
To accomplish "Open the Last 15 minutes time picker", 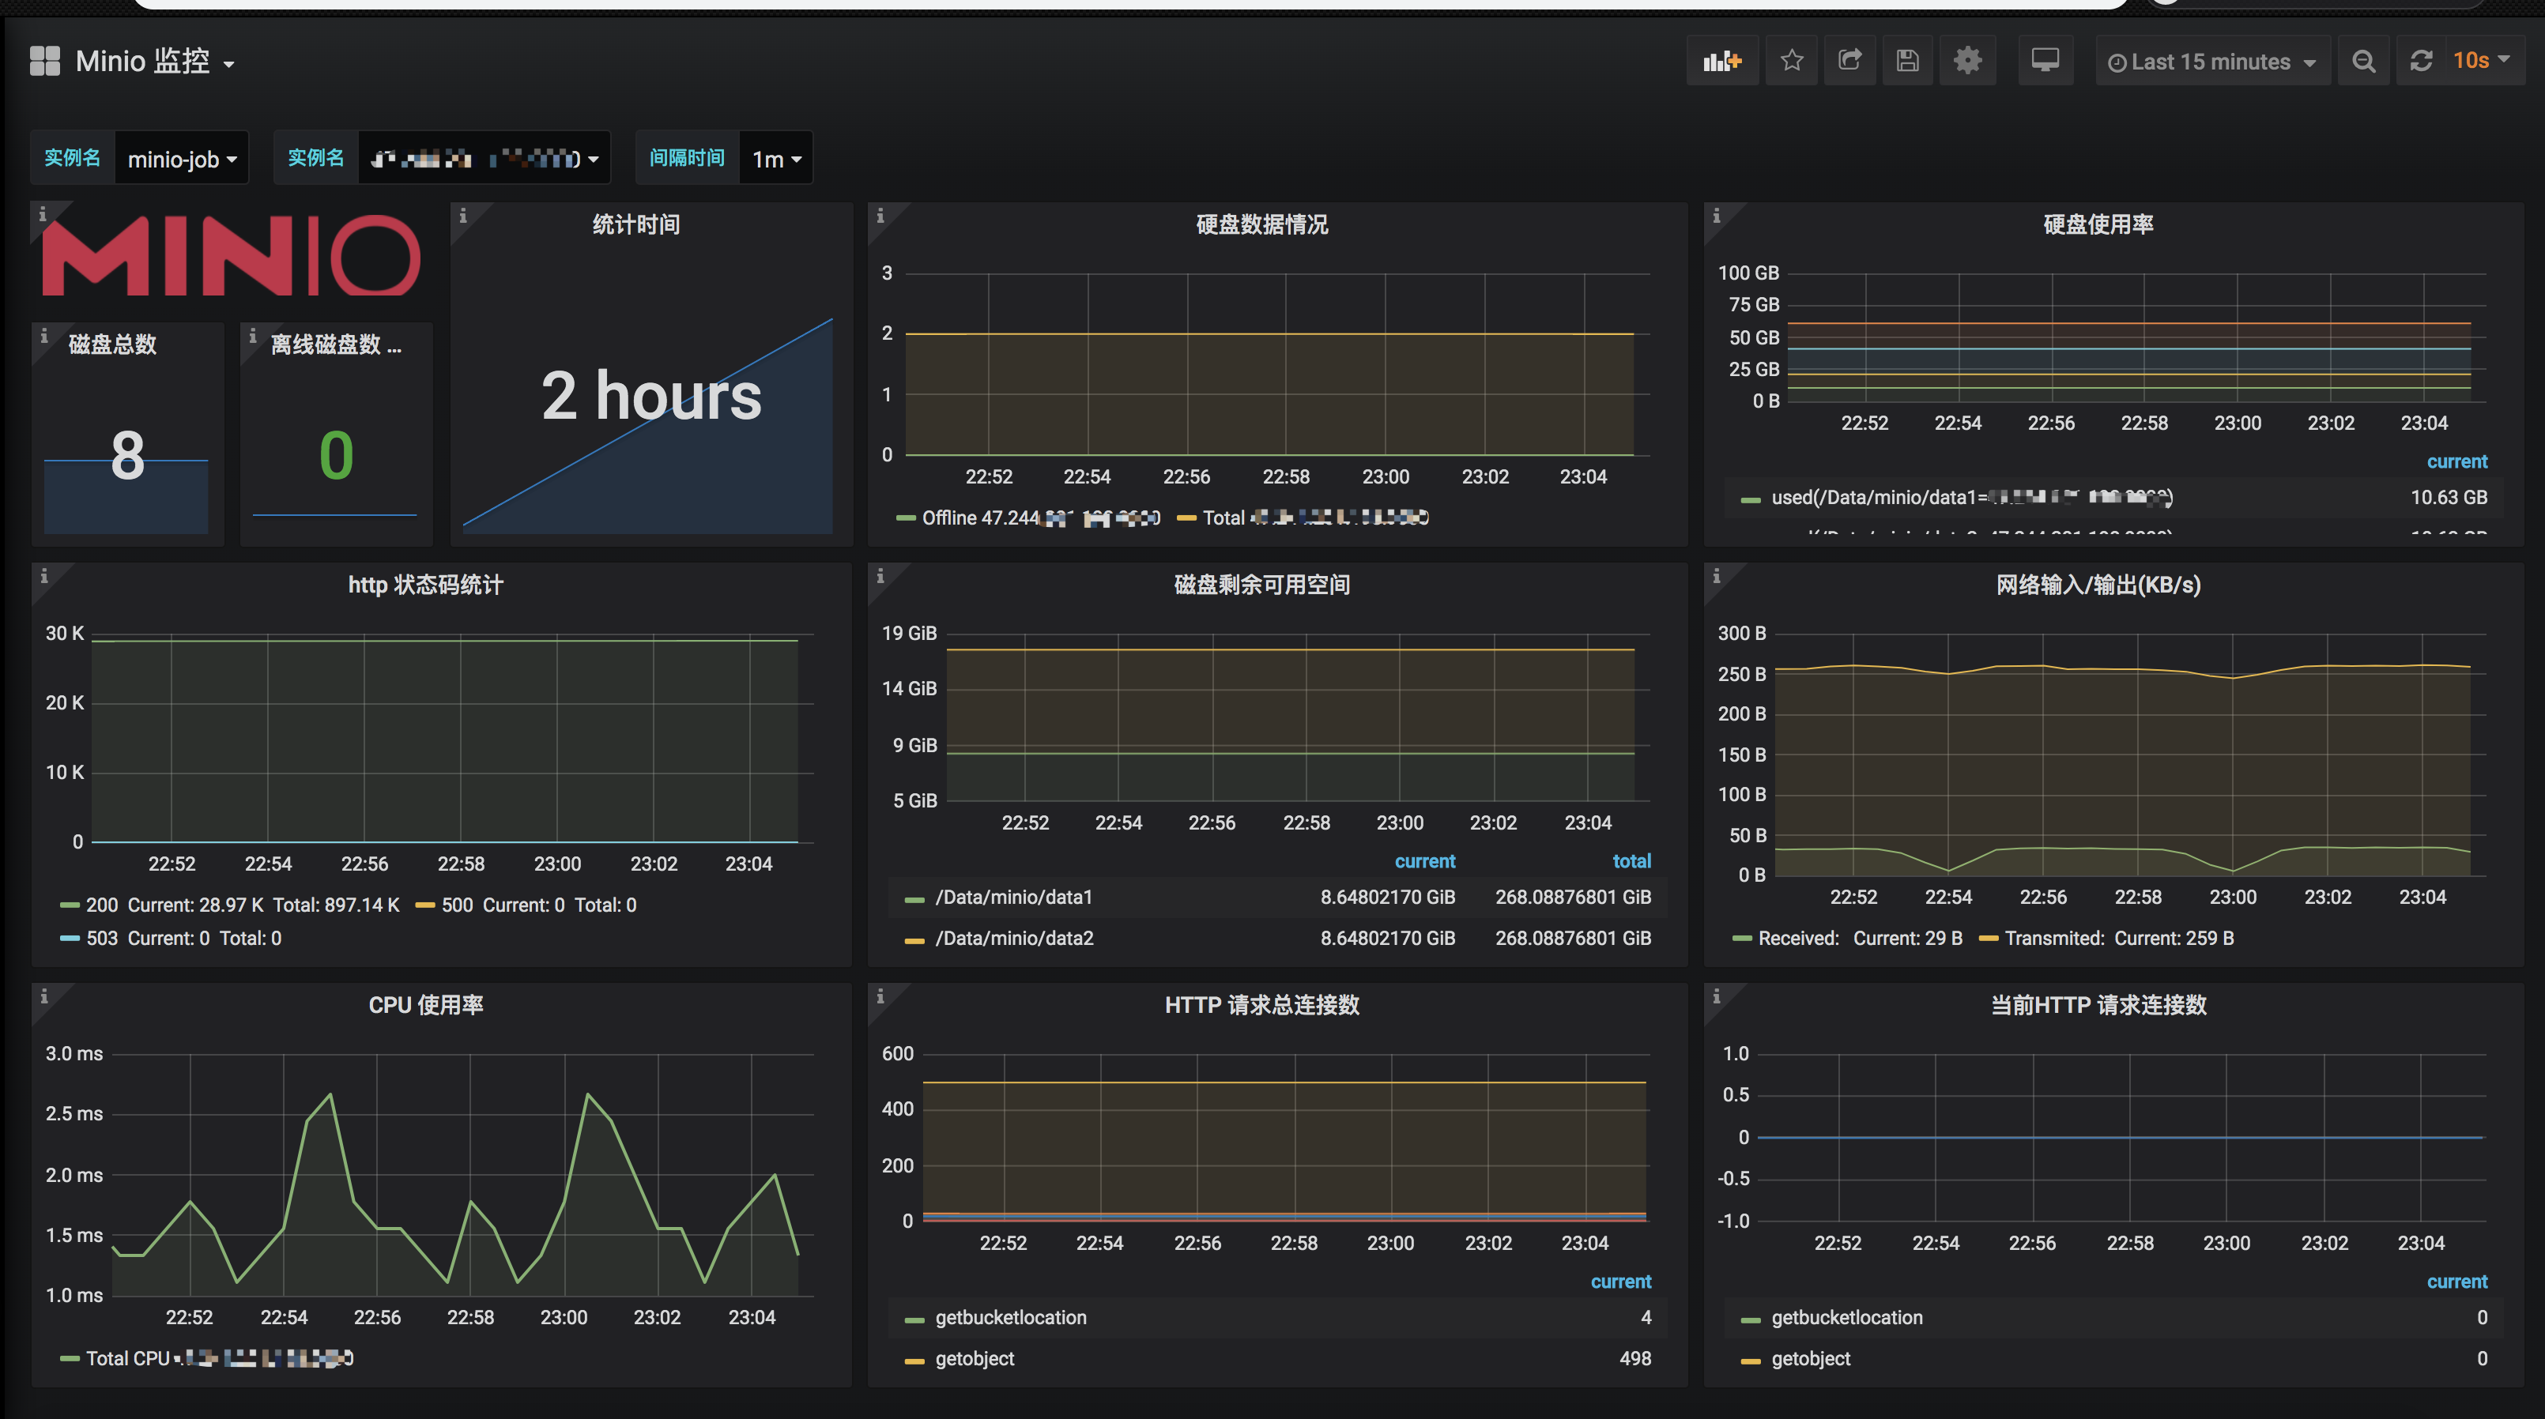I will 2211,60.
